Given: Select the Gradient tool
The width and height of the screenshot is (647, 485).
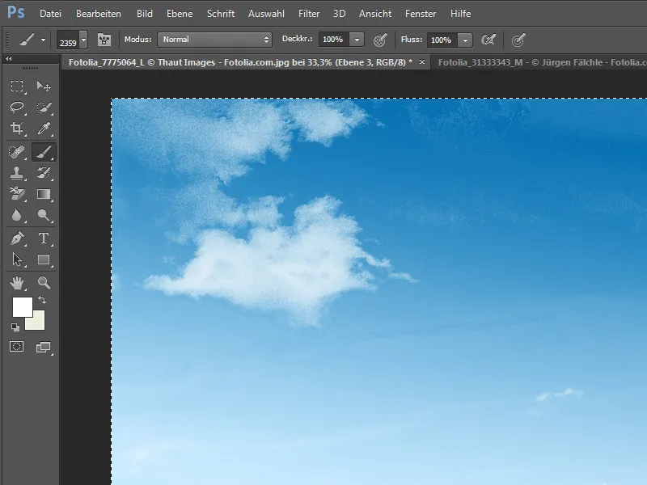Looking at the screenshot, I should pyautogui.click(x=44, y=194).
